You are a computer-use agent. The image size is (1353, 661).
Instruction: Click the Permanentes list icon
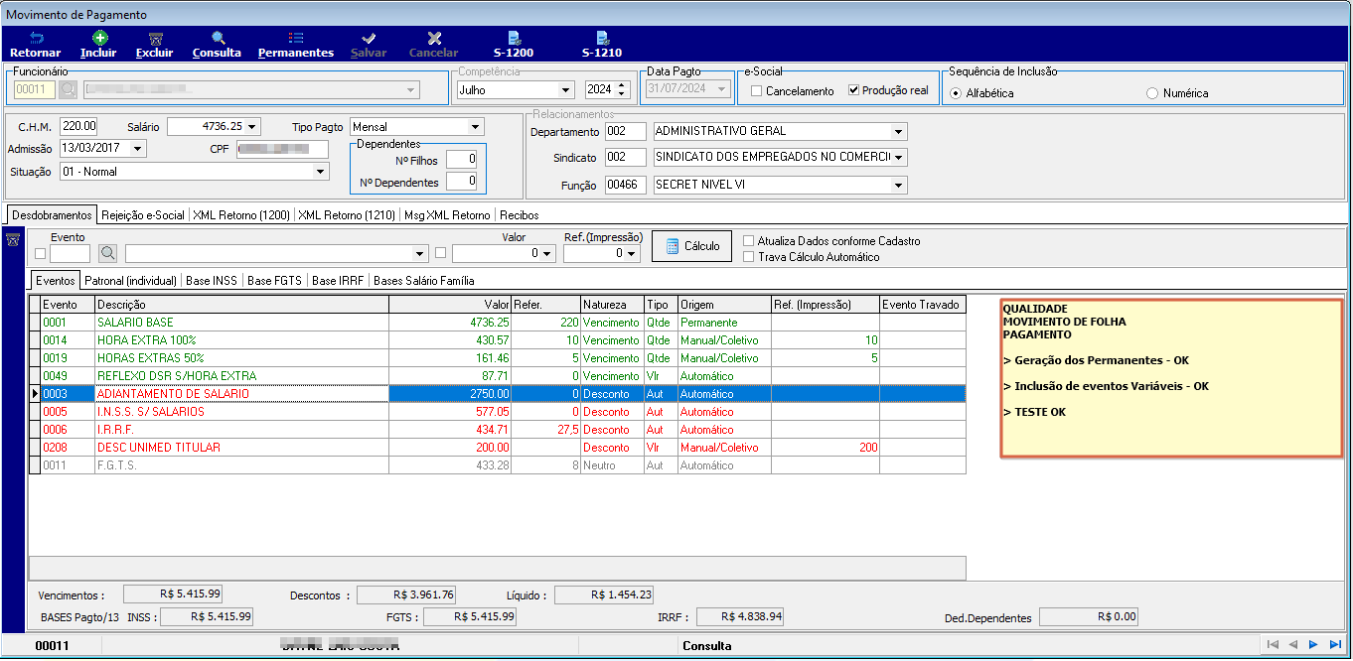(296, 38)
